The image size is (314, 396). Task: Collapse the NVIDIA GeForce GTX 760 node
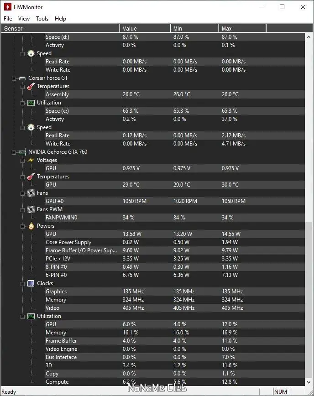pos(14,152)
